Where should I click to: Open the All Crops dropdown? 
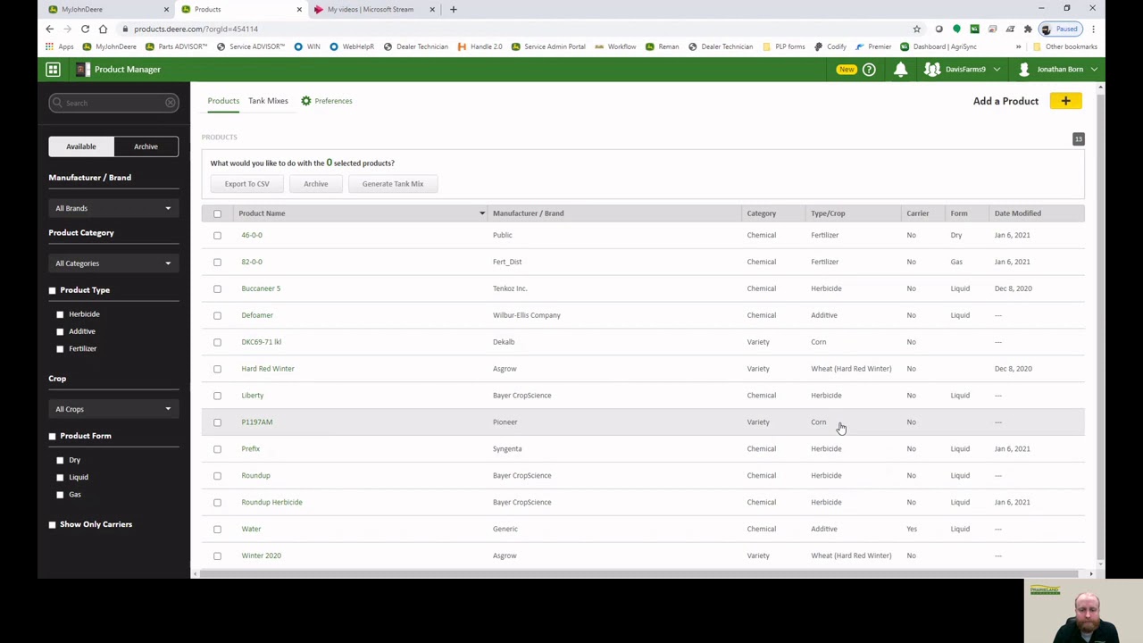pos(113,409)
